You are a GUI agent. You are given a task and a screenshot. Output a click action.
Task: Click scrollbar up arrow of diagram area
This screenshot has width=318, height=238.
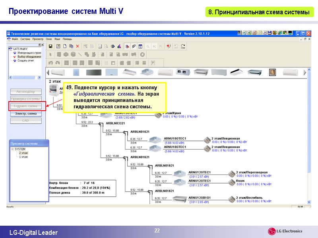[309, 70]
